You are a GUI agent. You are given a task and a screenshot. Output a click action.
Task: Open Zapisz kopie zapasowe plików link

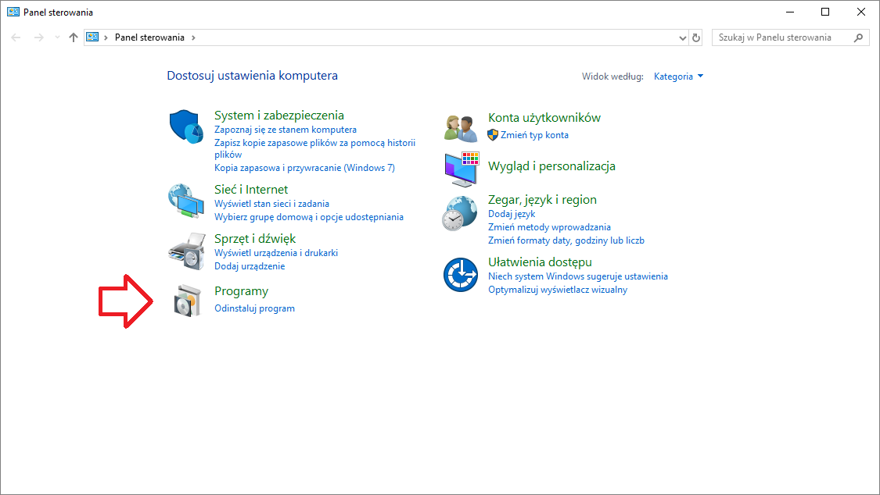[x=315, y=148]
